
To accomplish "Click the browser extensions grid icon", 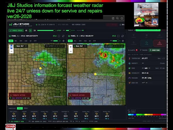I will tap(113, 18).
